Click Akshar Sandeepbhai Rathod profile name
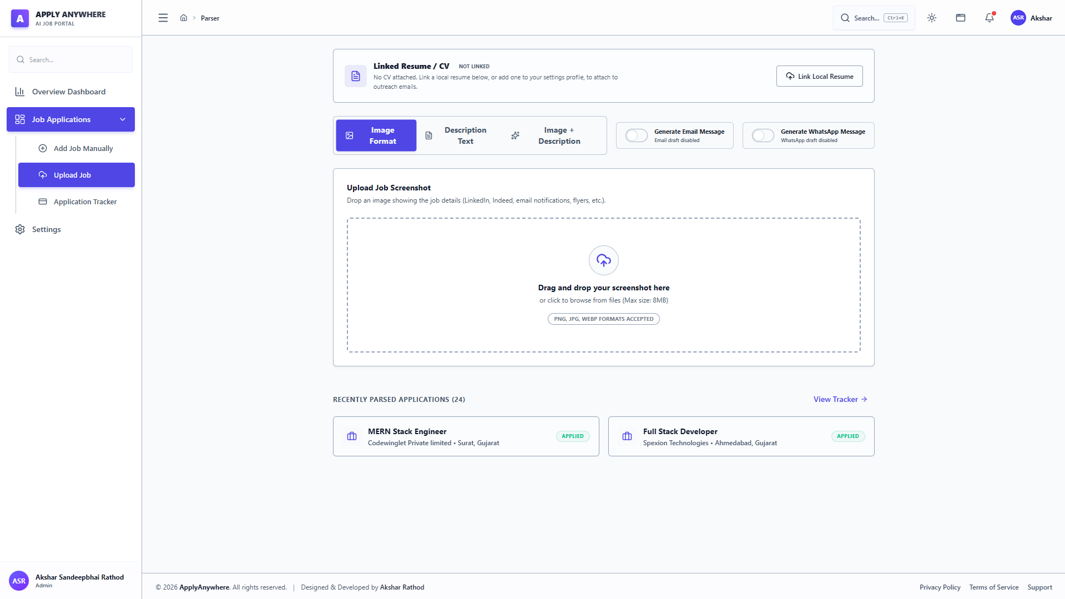This screenshot has height=599, width=1065. click(x=79, y=577)
